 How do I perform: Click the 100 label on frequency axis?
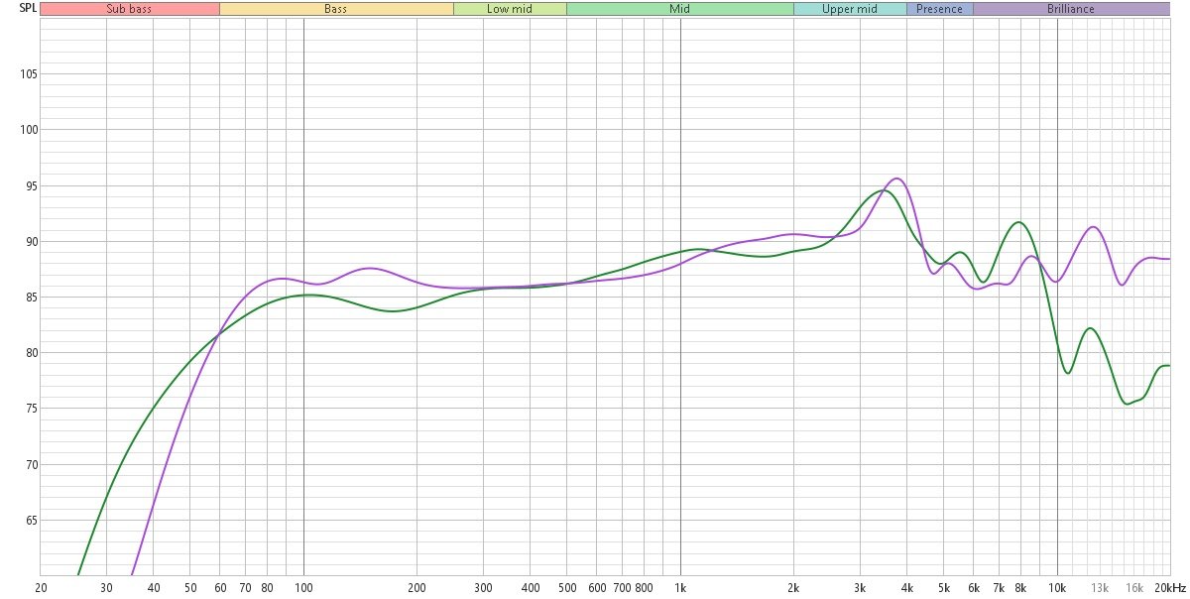click(303, 587)
